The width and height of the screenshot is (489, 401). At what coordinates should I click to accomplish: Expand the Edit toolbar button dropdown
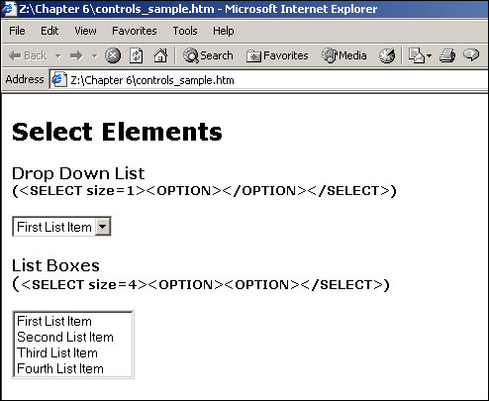click(x=429, y=55)
